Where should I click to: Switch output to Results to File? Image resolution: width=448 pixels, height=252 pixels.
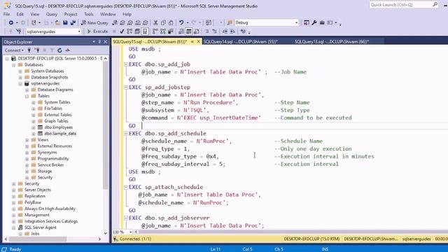[197, 31]
